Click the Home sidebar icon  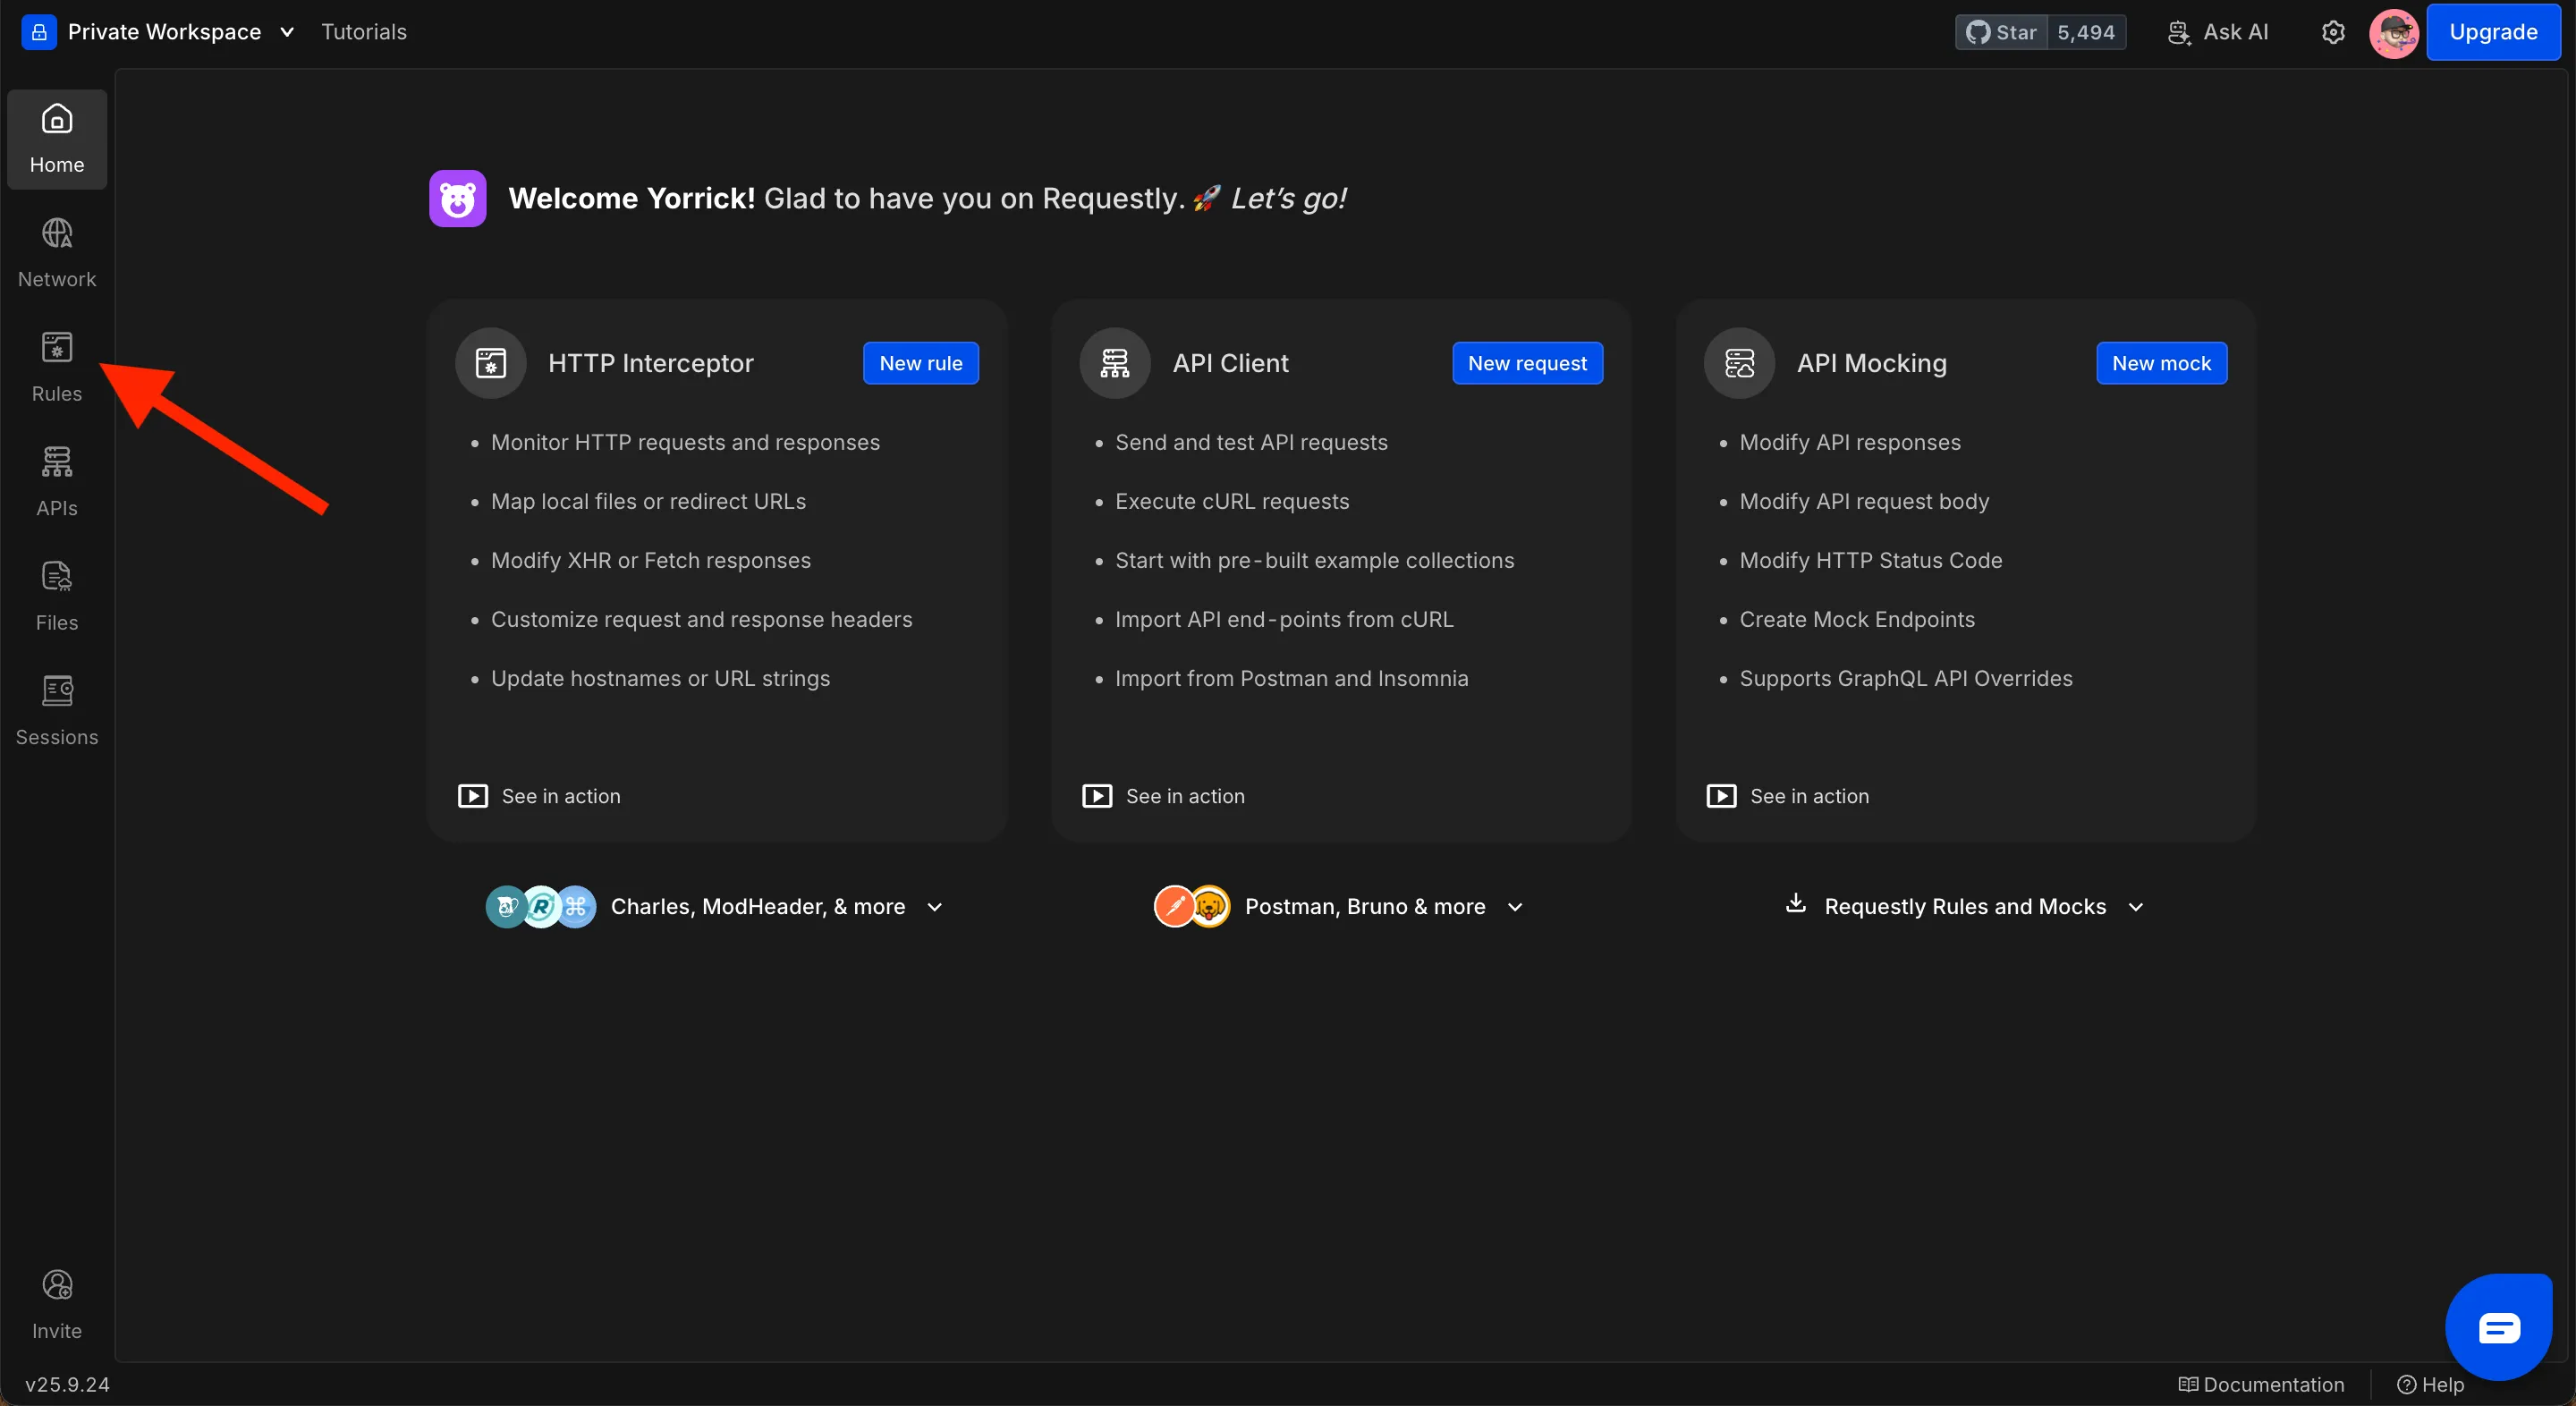[57, 139]
